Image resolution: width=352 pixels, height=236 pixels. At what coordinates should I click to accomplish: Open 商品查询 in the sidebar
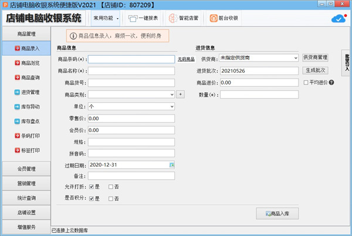coord(26,77)
